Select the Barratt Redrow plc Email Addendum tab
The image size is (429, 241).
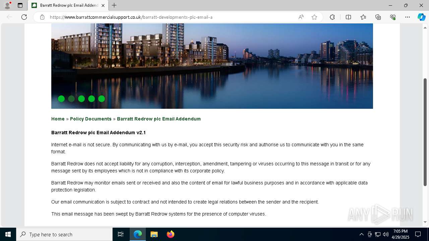(x=68, y=5)
